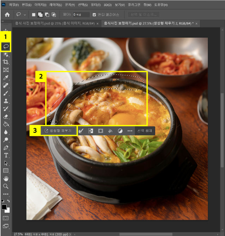Open Lasso tool preset picker dropdown
The width and height of the screenshot is (225, 236).
25,15
